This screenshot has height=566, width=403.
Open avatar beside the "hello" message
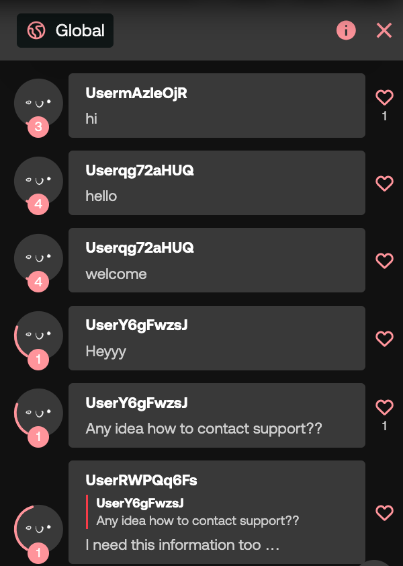click(38, 181)
